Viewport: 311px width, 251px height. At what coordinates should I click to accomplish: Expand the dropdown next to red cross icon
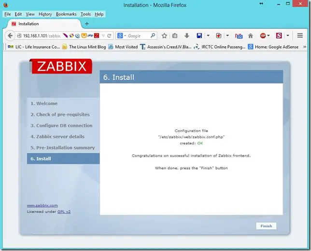coord(227,36)
